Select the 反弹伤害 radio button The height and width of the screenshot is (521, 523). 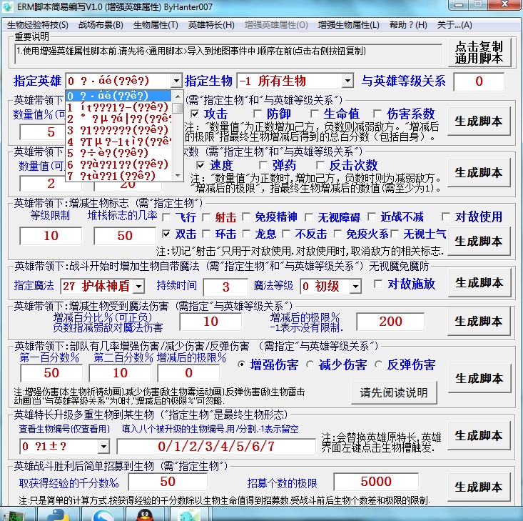click(378, 364)
